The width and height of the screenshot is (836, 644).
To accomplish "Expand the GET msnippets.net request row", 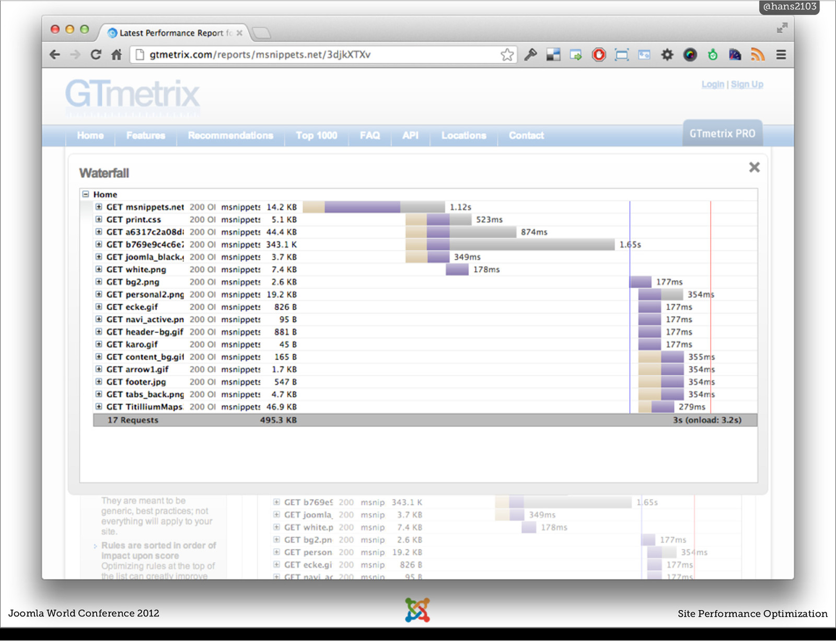I will 99,206.
